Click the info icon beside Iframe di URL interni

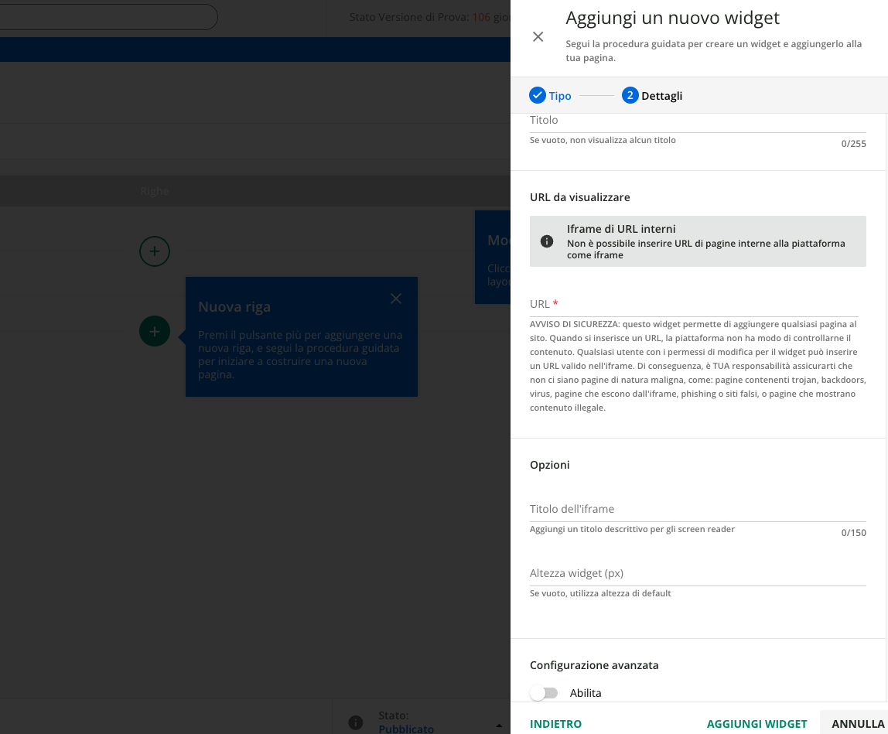point(547,241)
